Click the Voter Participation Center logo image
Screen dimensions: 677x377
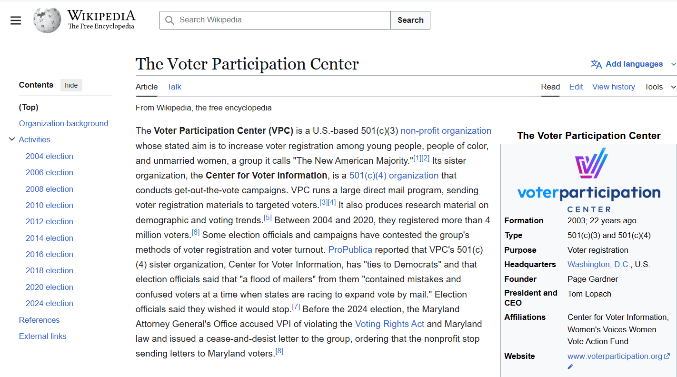click(589, 180)
